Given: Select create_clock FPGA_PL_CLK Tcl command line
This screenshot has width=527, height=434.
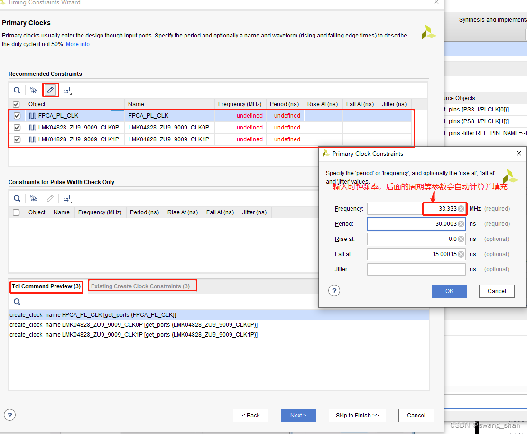Looking at the screenshot, I should click(x=219, y=315).
